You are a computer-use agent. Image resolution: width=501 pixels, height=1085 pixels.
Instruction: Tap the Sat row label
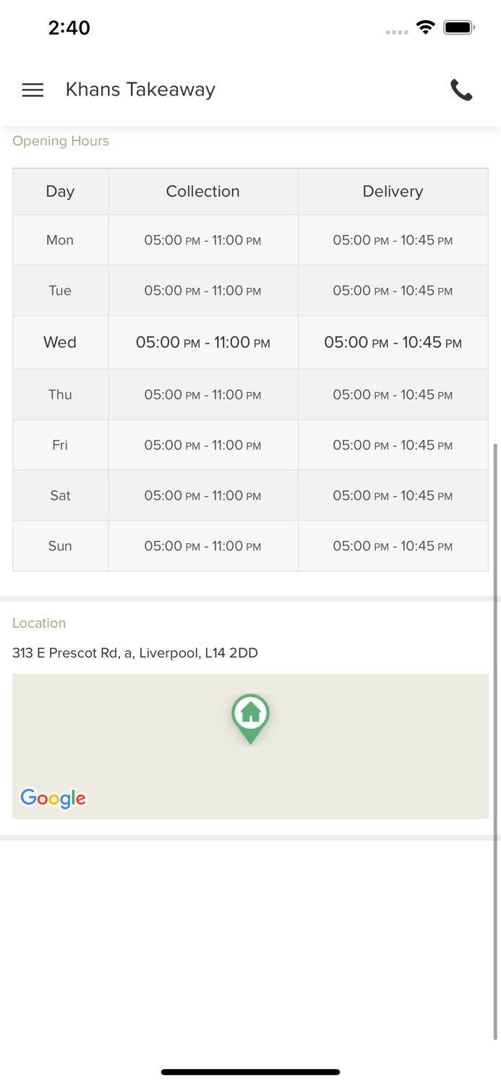[60, 495]
